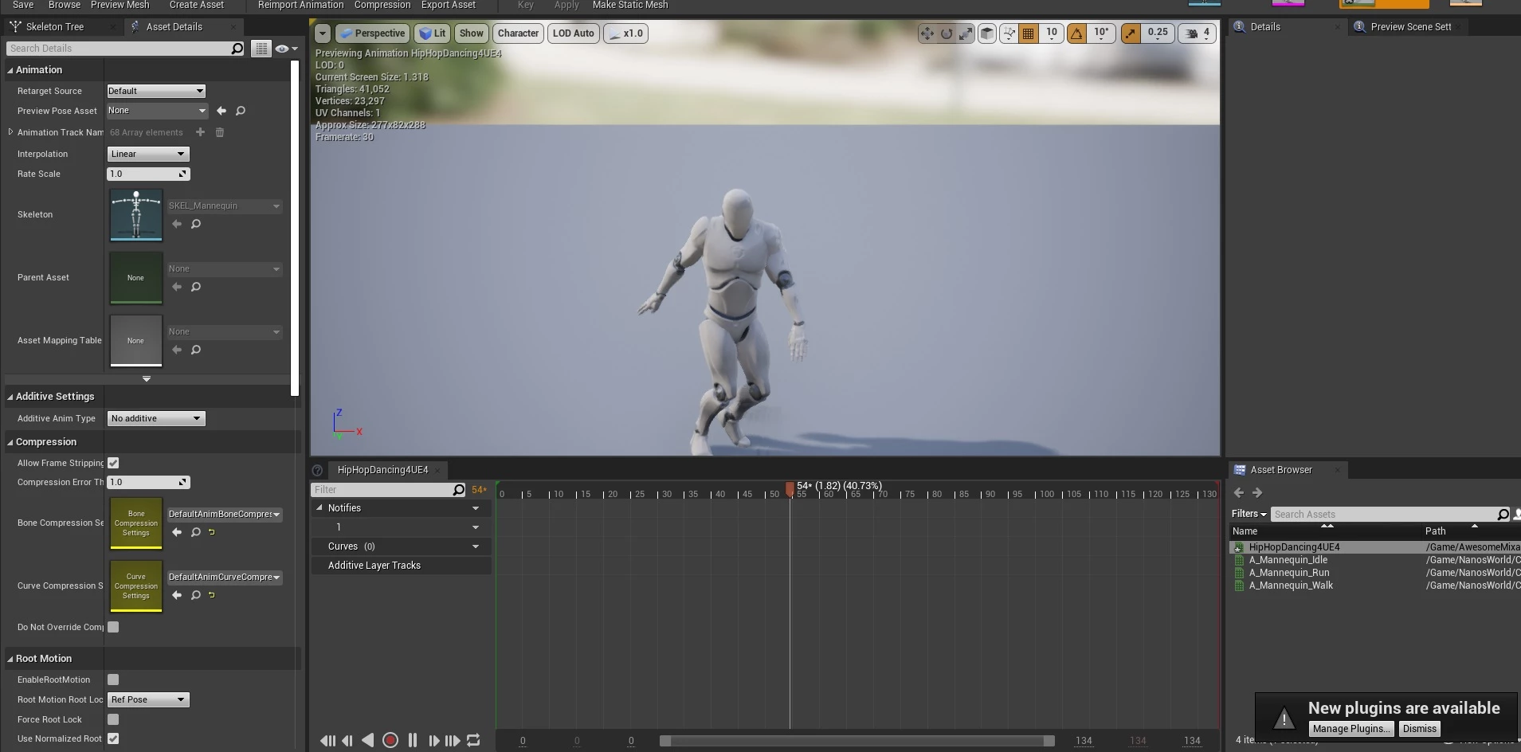Screen dimensions: 1521x752
Task: Click the surface snapping cube icon
Action: [x=987, y=33]
